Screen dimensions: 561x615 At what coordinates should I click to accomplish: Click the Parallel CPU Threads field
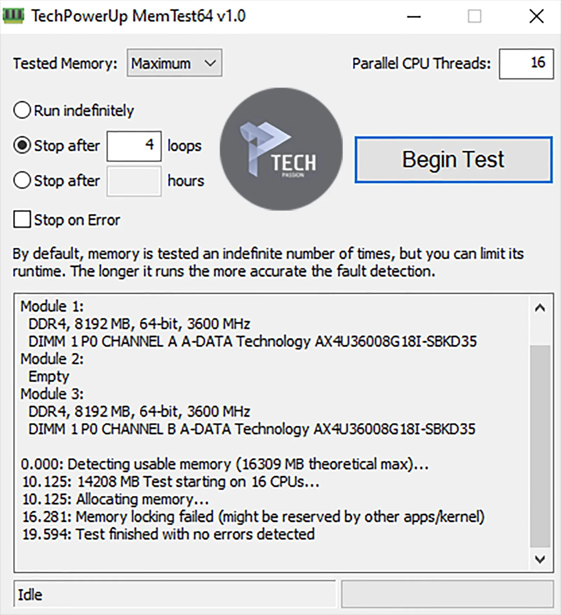tap(526, 64)
